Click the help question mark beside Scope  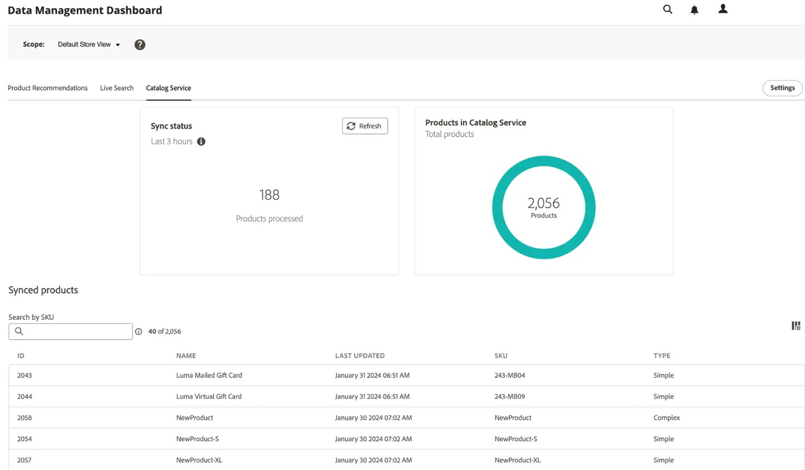coord(140,45)
